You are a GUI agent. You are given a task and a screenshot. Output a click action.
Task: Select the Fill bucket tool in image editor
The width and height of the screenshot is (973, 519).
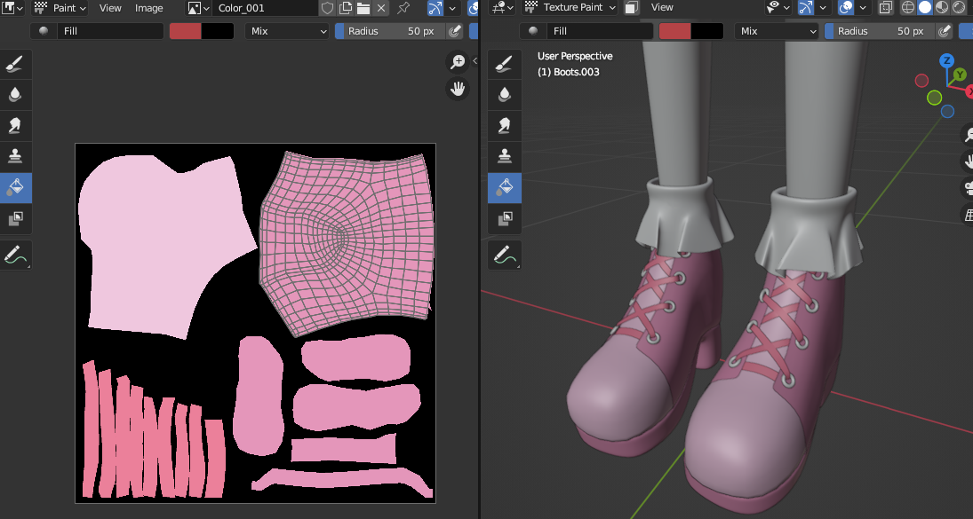point(15,187)
